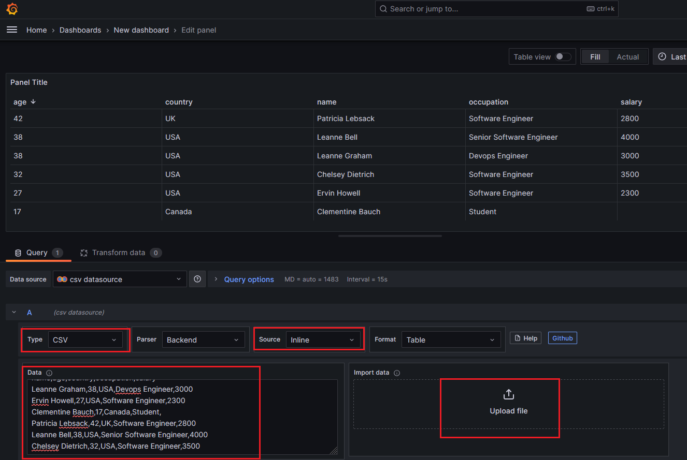
Task: Sort by the occupation column header
Action: (489, 102)
